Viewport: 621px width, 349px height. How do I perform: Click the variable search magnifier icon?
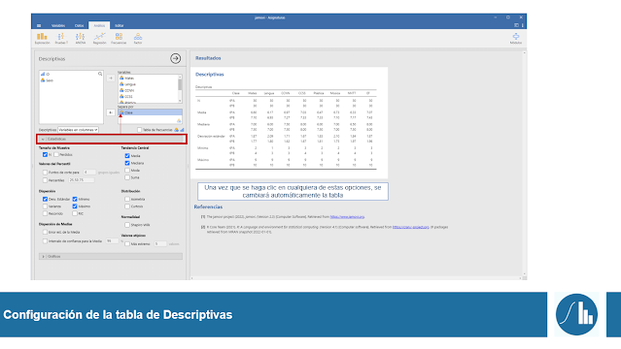(100, 74)
